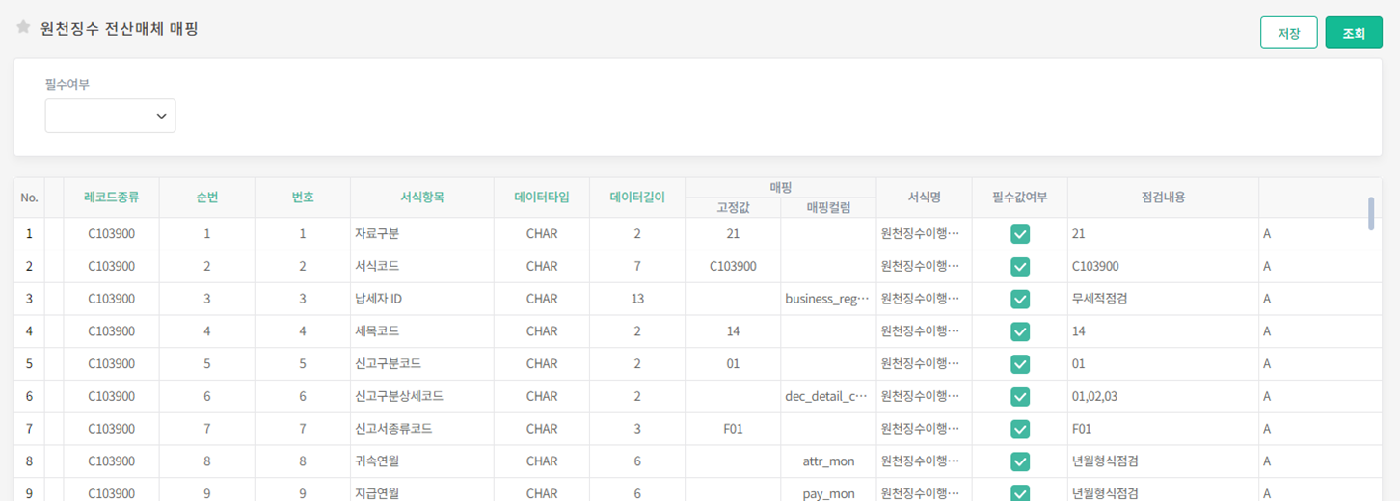Uncheck 필수값여부 checkbox for 자료구분 row
Screen dimensions: 1400x501
tap(1019, 234)
